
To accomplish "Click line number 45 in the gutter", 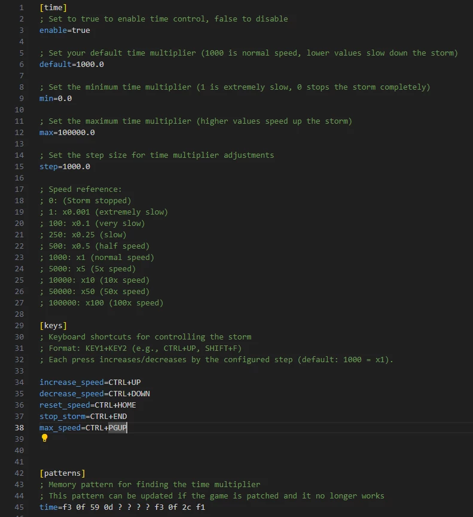I will [x=19, y=507].
